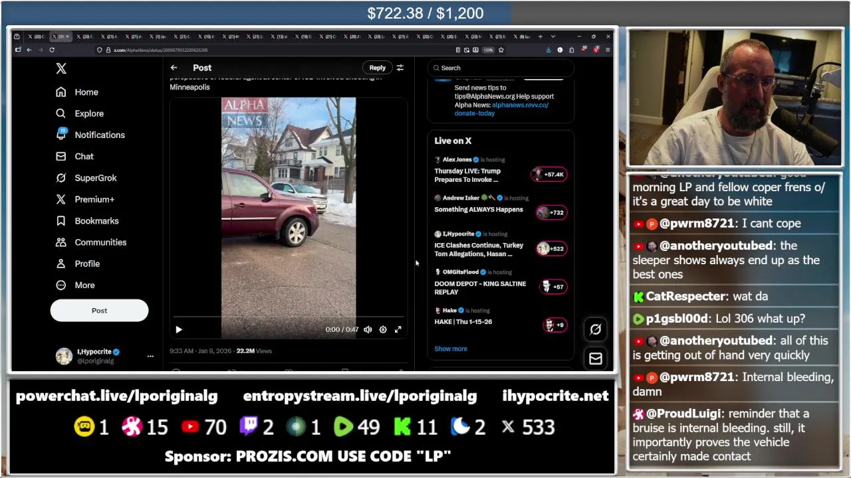Click browser Back button
851x478 pixels.
[x=29, y=50]
